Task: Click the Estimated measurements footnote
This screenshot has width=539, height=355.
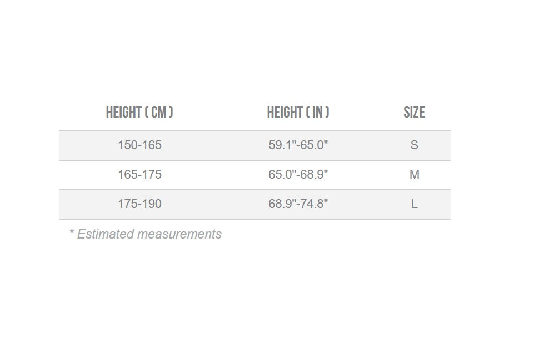Action: (146, 234)
